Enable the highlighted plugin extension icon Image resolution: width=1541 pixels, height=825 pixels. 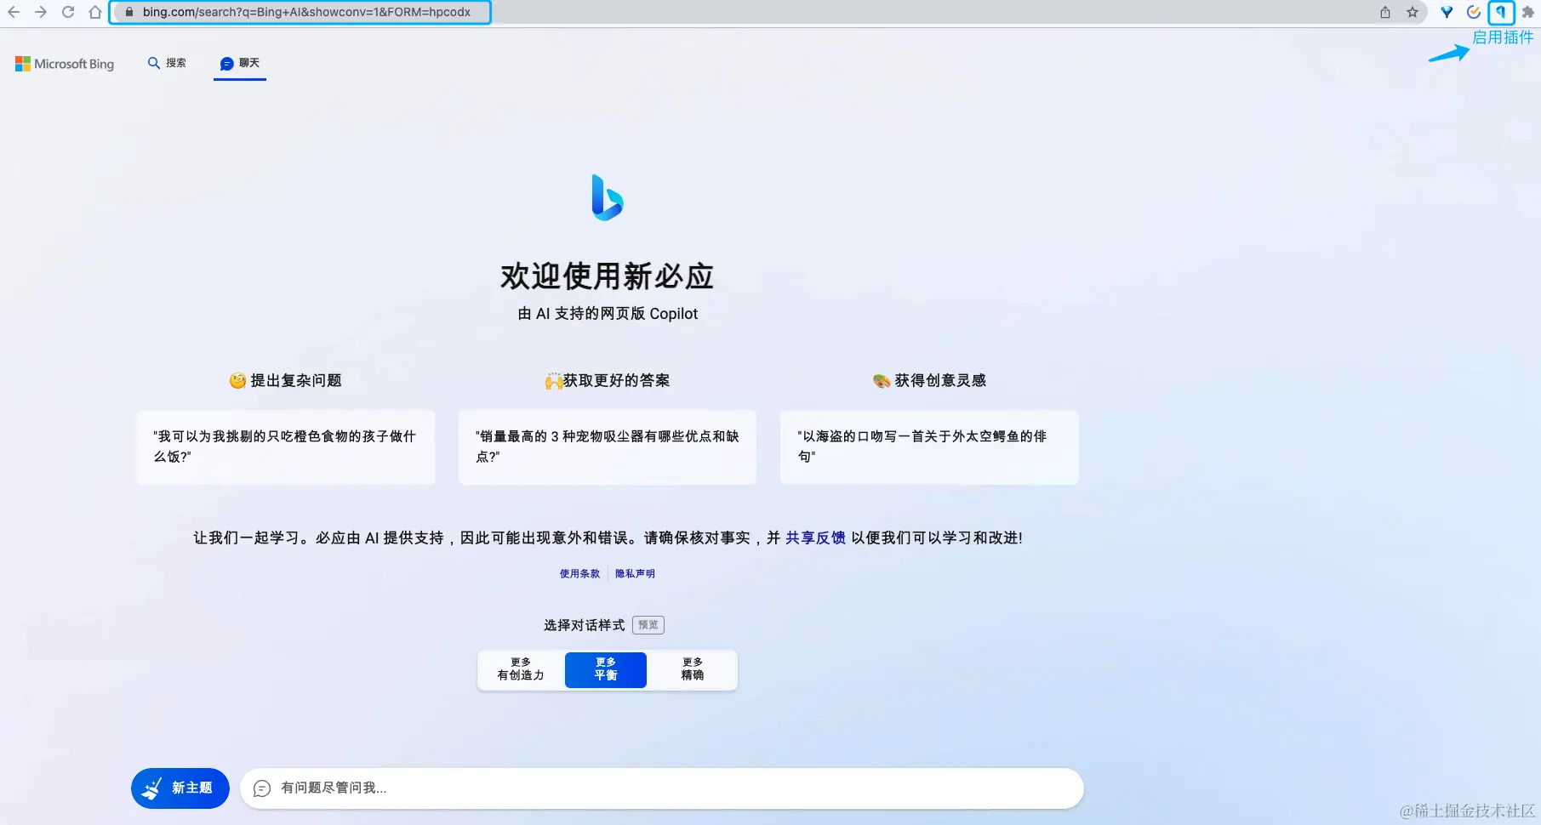(1501, 12)
